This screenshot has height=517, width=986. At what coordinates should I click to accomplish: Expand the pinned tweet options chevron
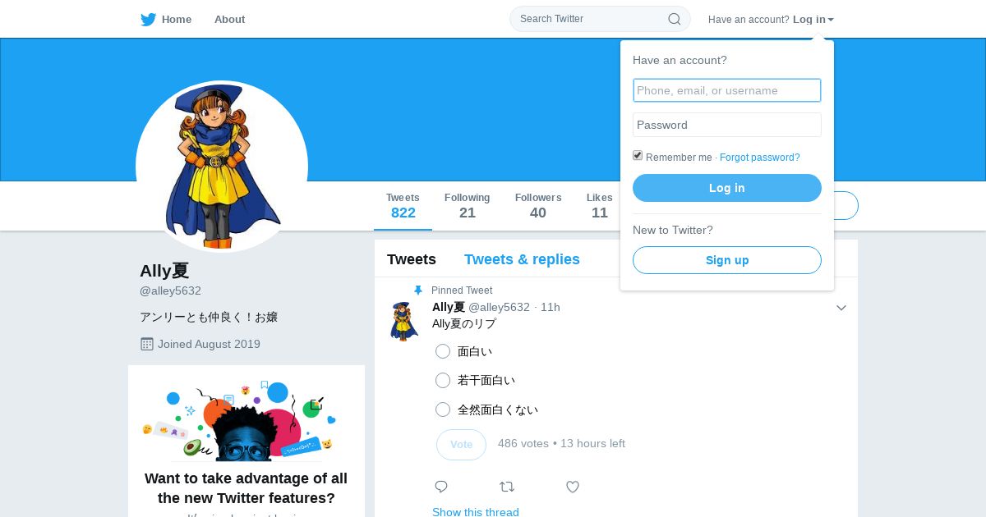[x=841, y=308]
